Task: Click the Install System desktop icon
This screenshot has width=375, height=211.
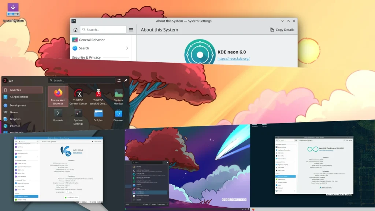Action: tap(13, 12)
